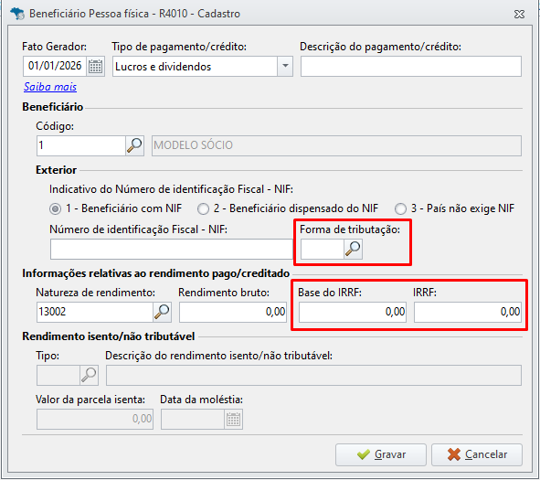Click the Cancelar button
540x480 pixels.
pyautogui.click(x=477, y=454)
